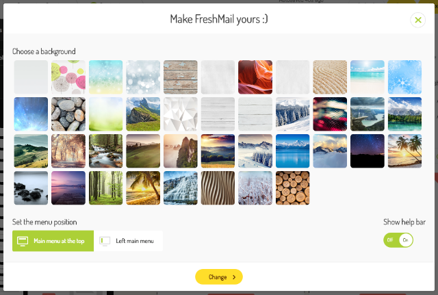Choose the grey pebbles background
The height and width of the screenshot is (295, 438).
click(x=68, y=114)
